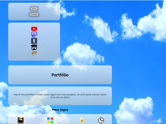The height and width of the screenshot is (124, 166).
Task: Click the large Portfólio heading
Action: [60, 75]
